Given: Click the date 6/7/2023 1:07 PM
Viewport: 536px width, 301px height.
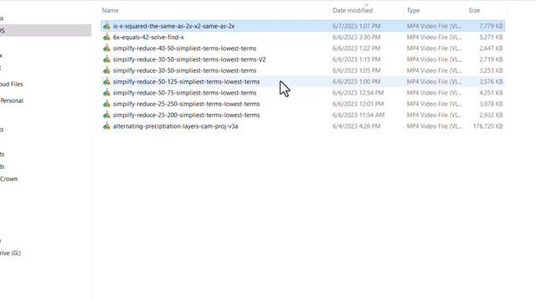Looking at the screenshot, I should tap(356, 26).
